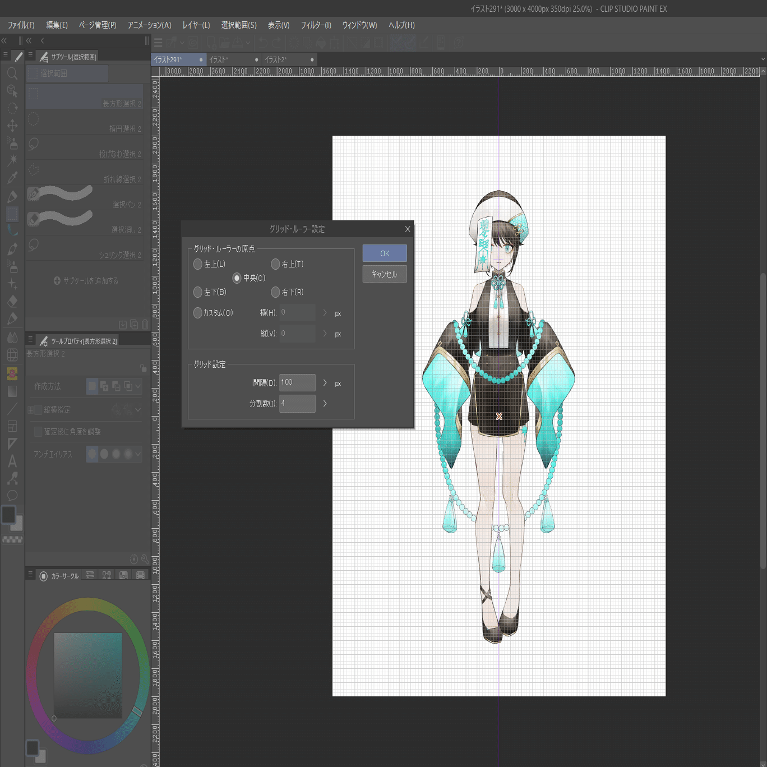Image resolution: width=767 pixels, height=767 pixels.
Task: Open the document tab list chevron
Action: pyautogui.click(x=763, y=59)
